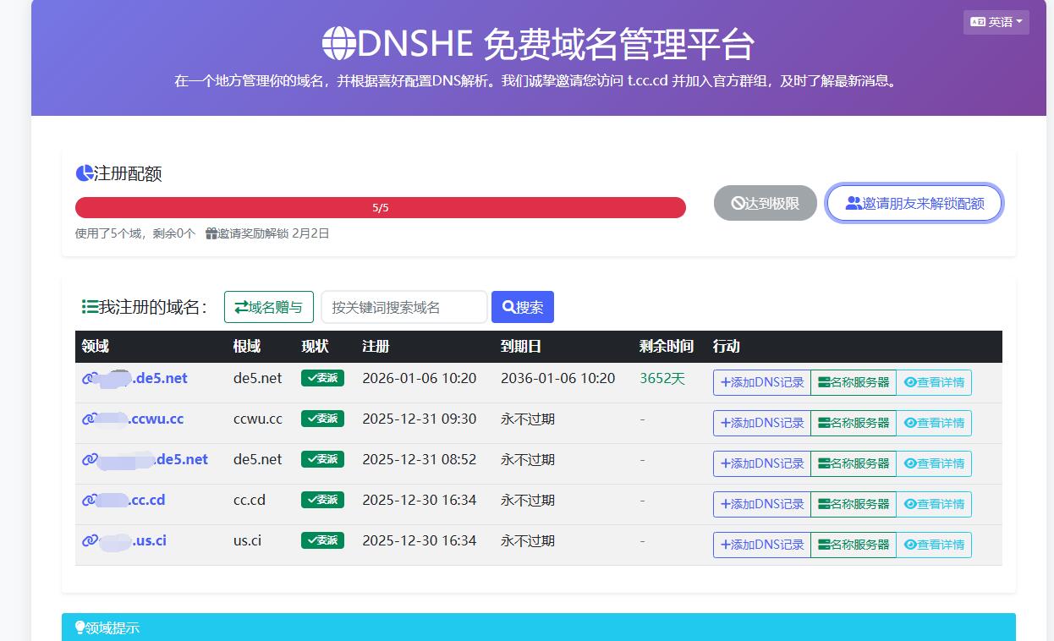This screenshot has height=641, width=1054.
Task: Click the pie chart icon beside 注册配额
Action: point(84,173)
